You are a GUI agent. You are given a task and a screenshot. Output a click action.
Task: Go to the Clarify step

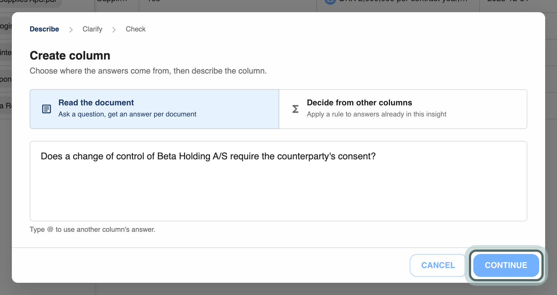(x=92, y=29)
